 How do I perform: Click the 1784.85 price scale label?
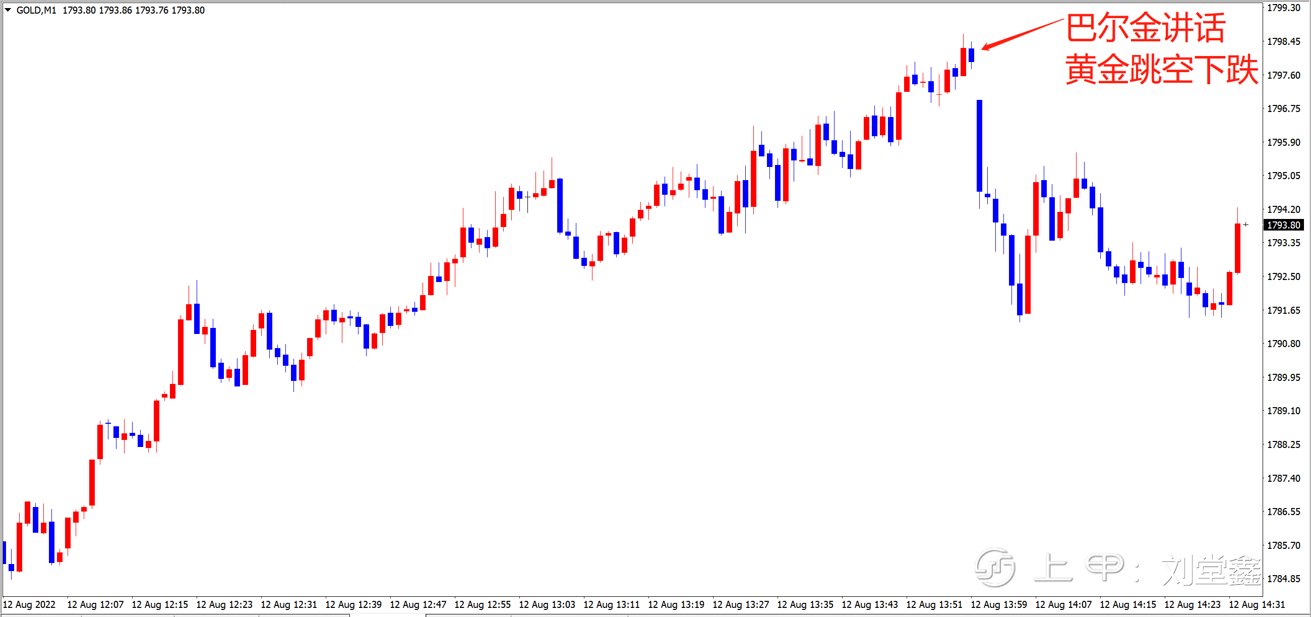(x=1283, y=579)
